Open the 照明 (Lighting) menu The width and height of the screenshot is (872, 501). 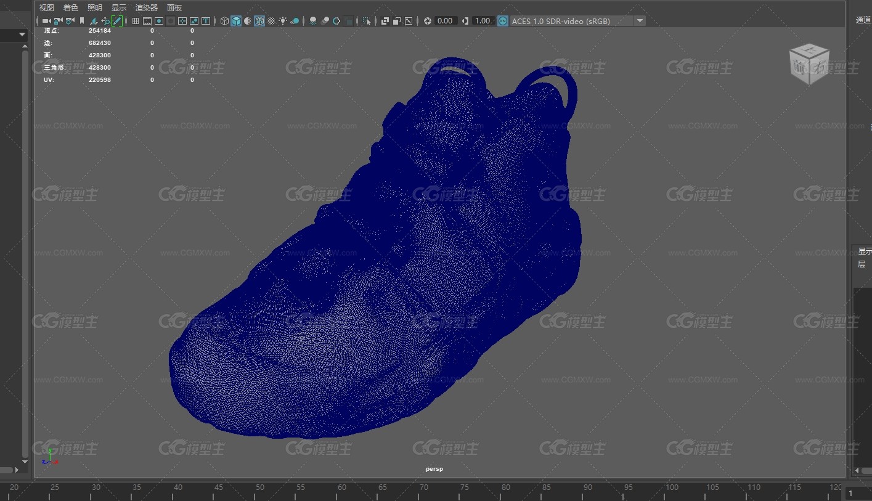point(95,7)
